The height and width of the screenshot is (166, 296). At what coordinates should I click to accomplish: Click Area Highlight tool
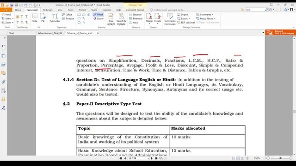click(111, 19)
